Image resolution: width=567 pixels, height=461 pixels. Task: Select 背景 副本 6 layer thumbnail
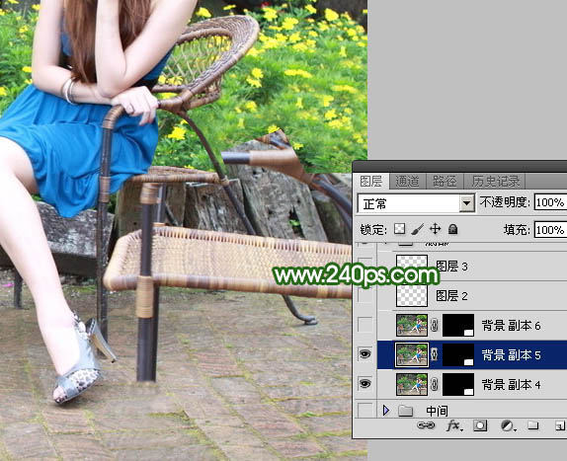point(412,325)
